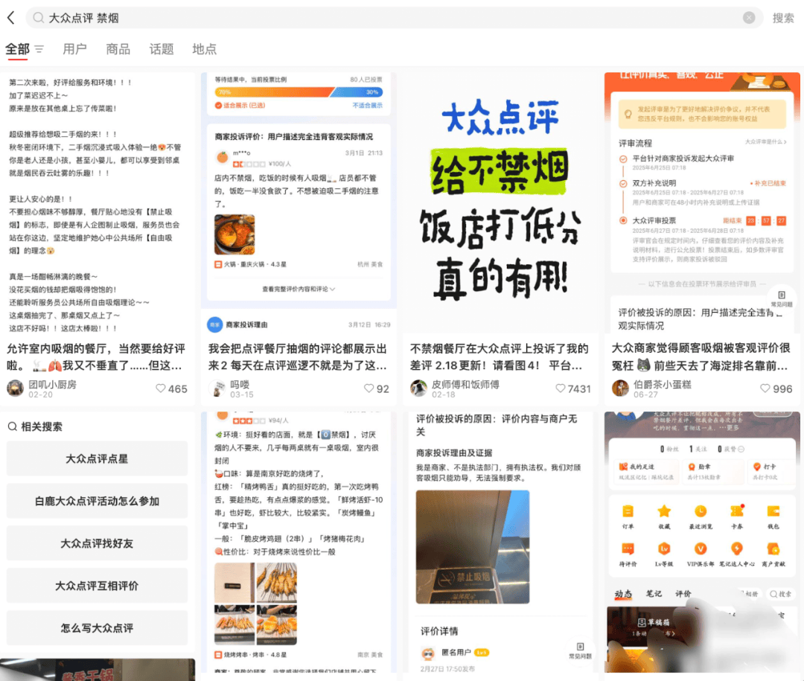The width and height of the screenshot is (804, 681).
Task: Select the 收藏 star icon
Action: pyautogui.click(x=665, y=512)
